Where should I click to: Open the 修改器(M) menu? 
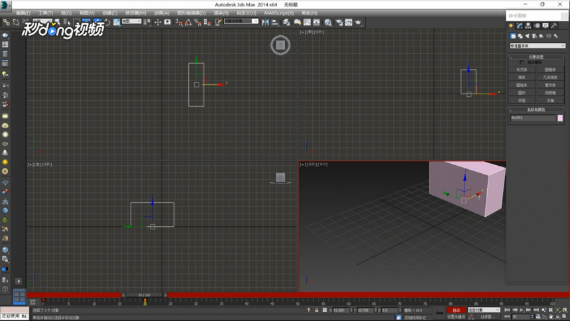(x=136, y=13)
